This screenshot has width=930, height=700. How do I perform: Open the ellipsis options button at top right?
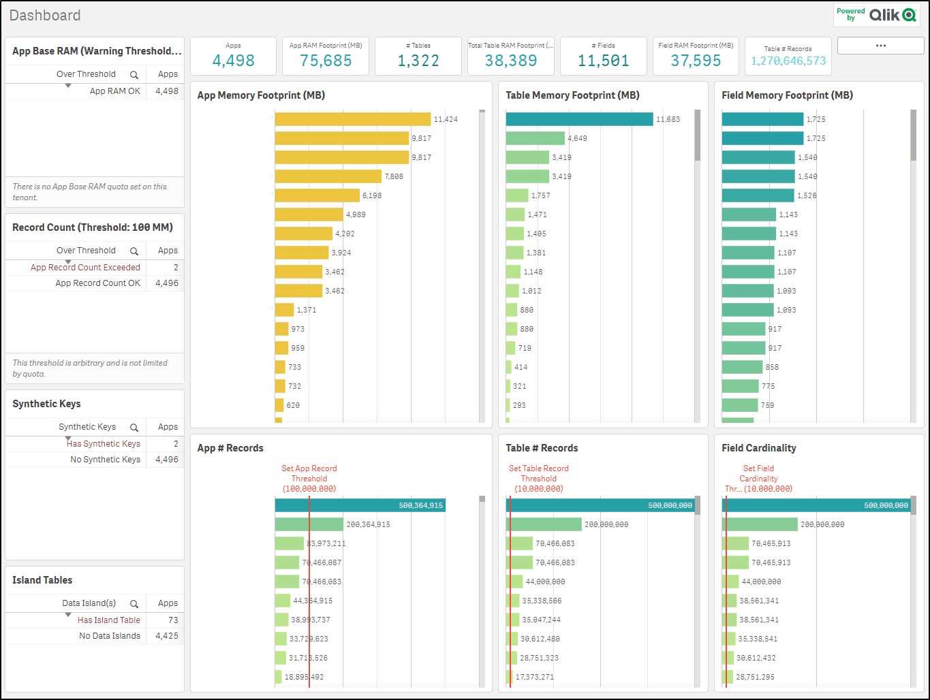[x=880, y=45]
